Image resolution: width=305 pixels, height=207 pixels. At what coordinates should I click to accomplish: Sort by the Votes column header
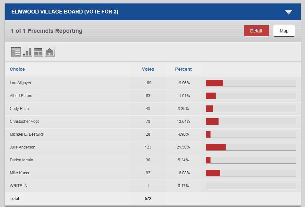tap(148, 69)
